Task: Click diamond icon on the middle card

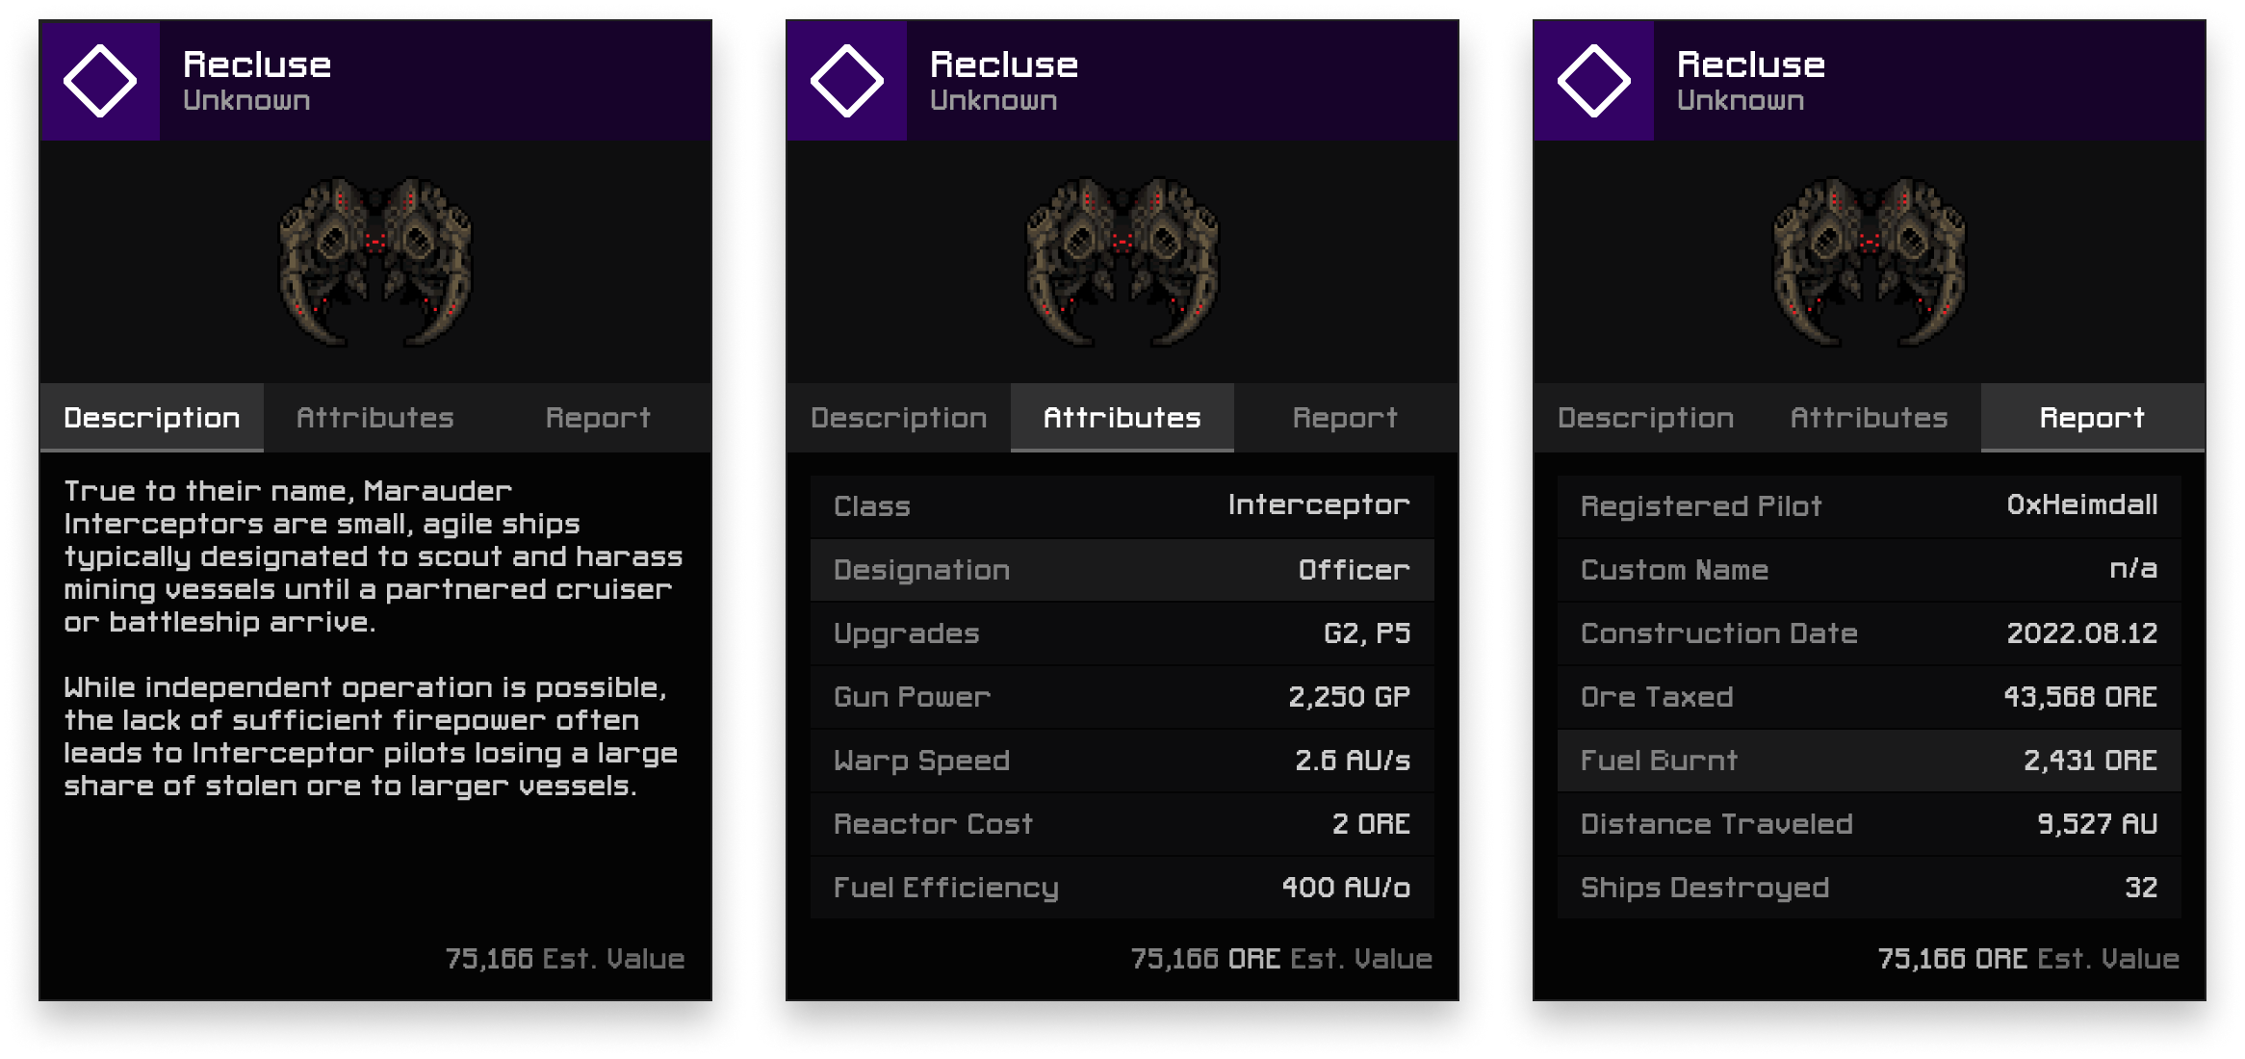Action: pos(847,81)
